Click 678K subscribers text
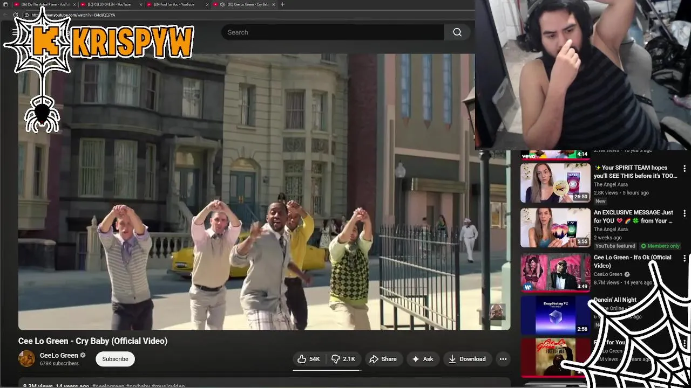The height and width of the screenshot is (388, 691). (x=59, y=364)
